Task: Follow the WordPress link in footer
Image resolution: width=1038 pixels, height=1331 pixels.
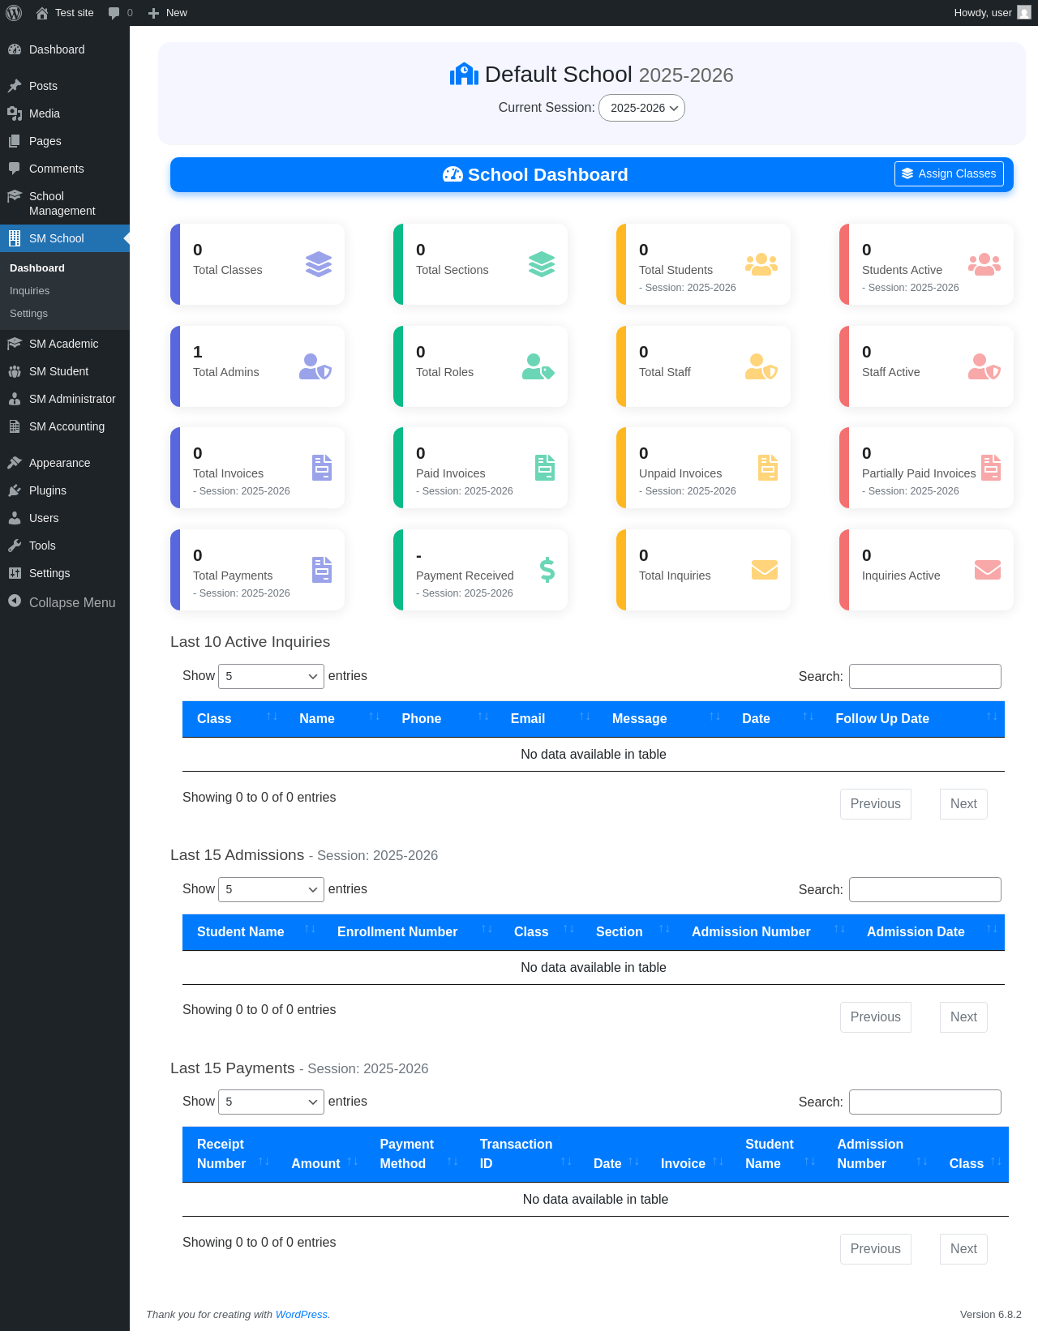Action: click(301, 1315)
